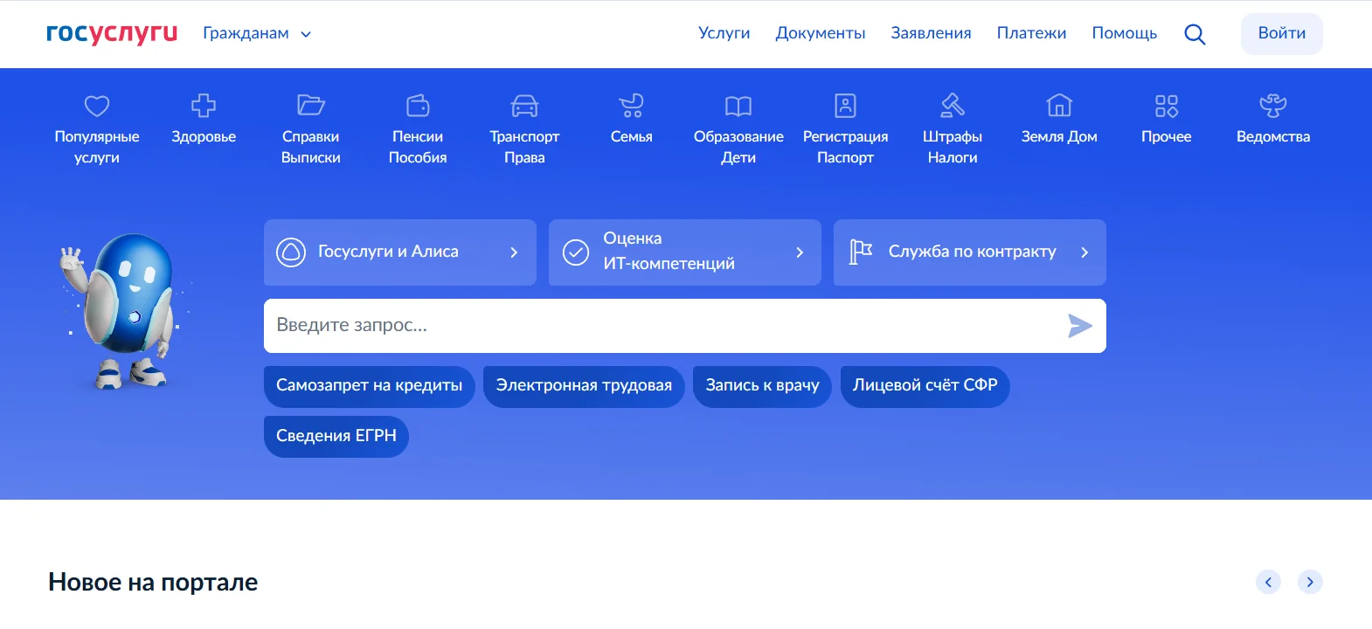Click the Служба по контракту card text
The height and width of the screenshot is (629, 1372).
pyautogui.click(x=972, y=252)
